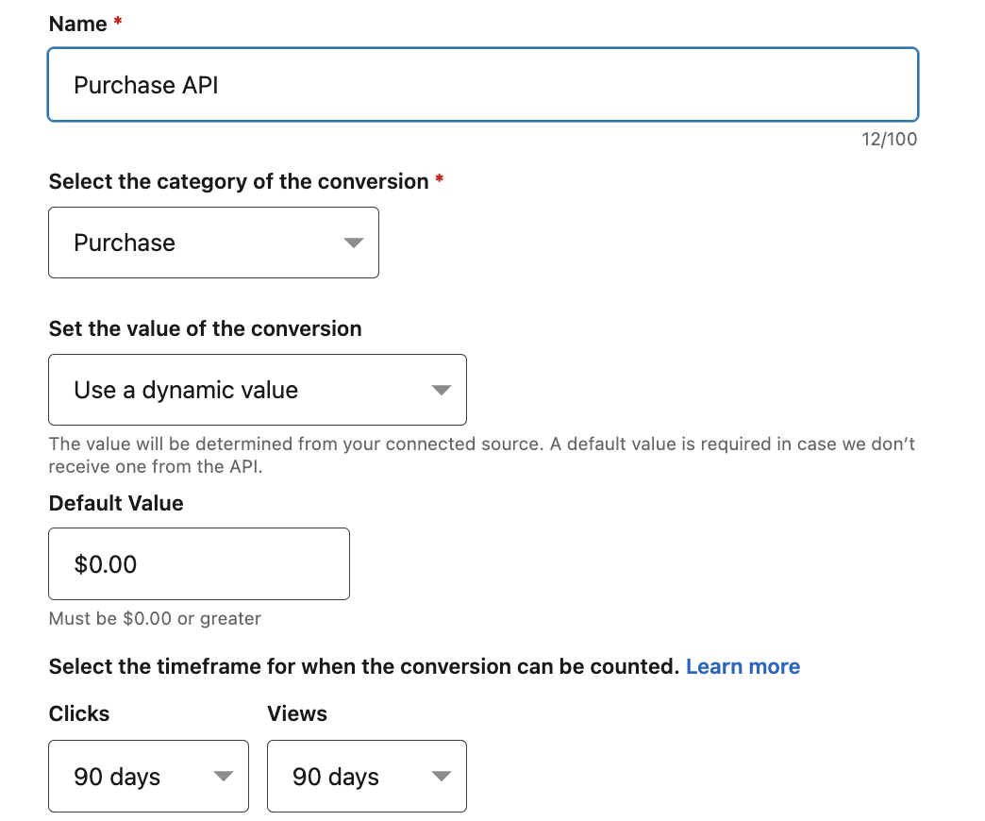Click the dynamic value helper text paragraph
The image size is (985, 821).
(481, 455)
